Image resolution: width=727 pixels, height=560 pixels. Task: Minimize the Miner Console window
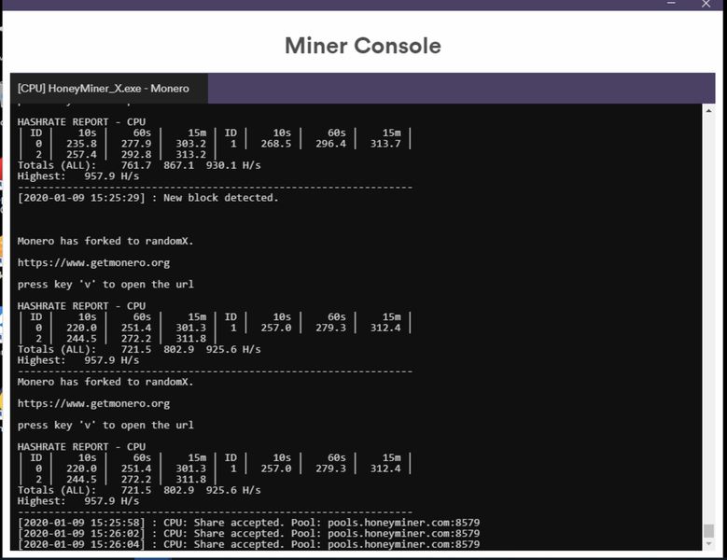click(671, 5)
